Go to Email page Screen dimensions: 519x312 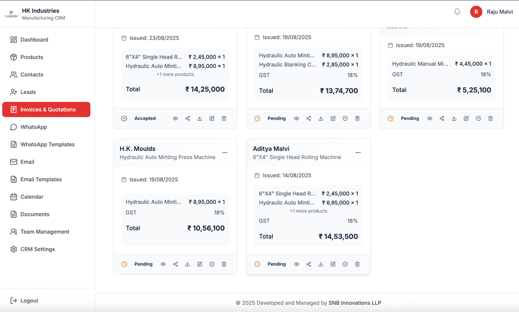46,162
